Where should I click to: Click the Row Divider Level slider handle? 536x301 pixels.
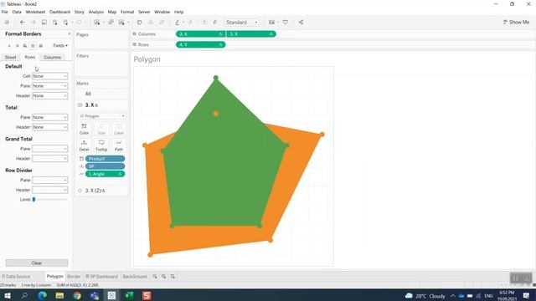(33, 200)
